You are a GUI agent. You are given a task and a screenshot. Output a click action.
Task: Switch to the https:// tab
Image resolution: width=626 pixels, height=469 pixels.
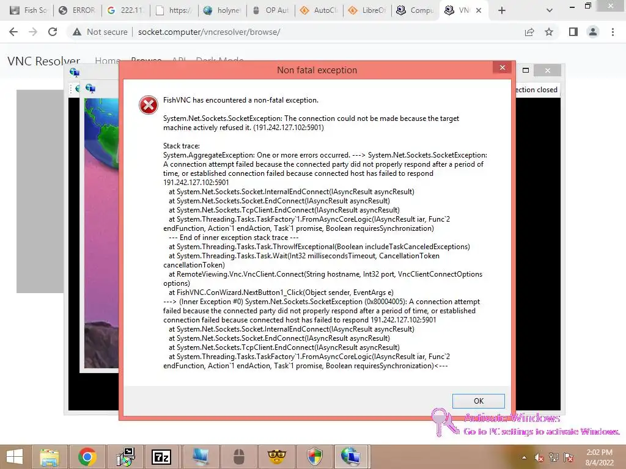[x=174, y=10]
